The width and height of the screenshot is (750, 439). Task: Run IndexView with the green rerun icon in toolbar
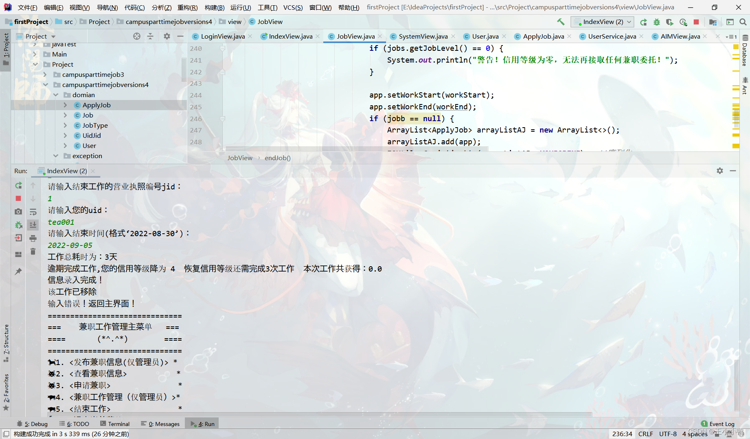click(643, 22)
